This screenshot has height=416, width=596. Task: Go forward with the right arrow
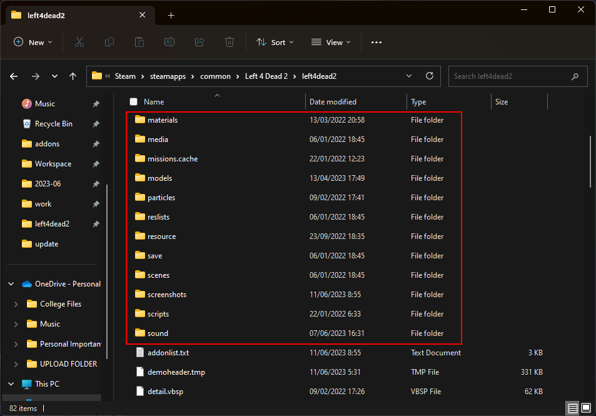36,76
